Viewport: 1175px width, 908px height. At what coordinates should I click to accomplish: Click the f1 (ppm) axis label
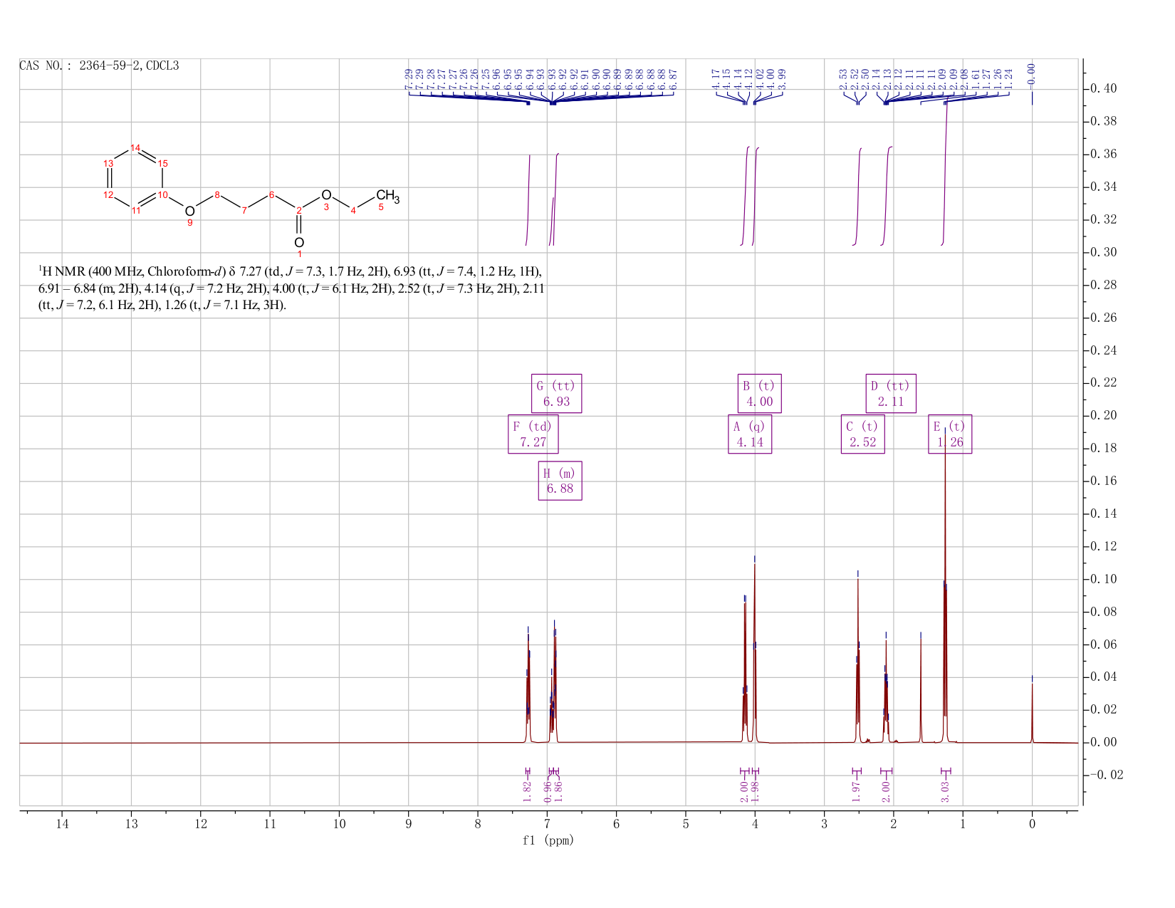point(548,840)
